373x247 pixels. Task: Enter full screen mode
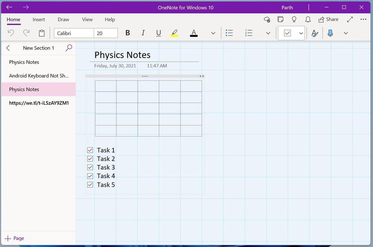350,19
